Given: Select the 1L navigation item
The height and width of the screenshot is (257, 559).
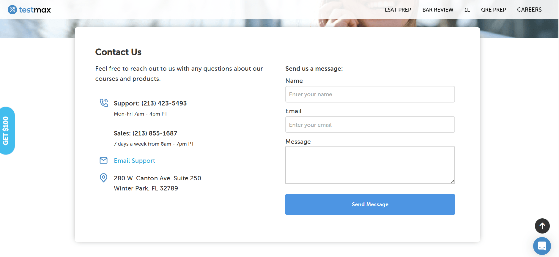Looking at the screenshot, I should [467, 10].
